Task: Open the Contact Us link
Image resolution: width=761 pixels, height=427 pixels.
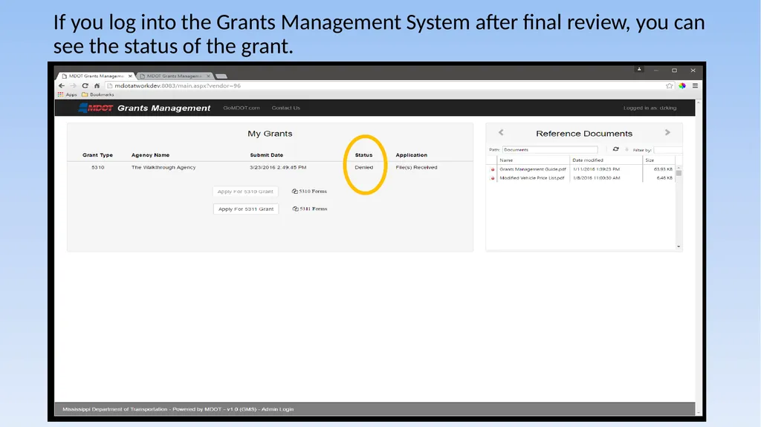Action: pos(286,108)
